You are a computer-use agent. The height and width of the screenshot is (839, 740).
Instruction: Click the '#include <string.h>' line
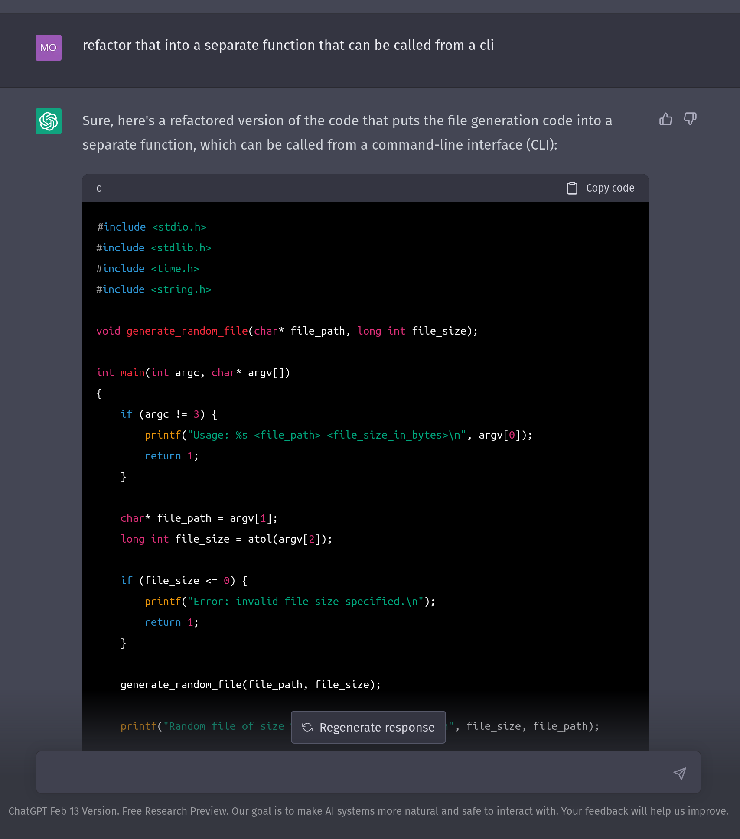coord(154,289)
